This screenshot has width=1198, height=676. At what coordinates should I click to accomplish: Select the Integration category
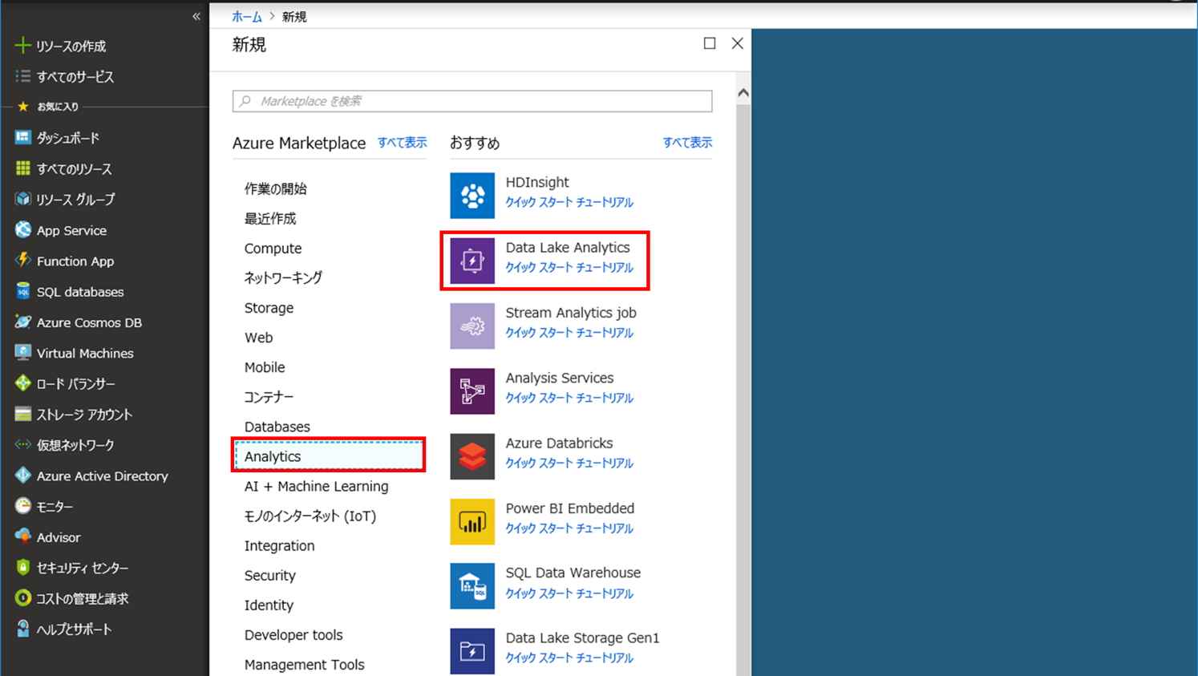279,545
